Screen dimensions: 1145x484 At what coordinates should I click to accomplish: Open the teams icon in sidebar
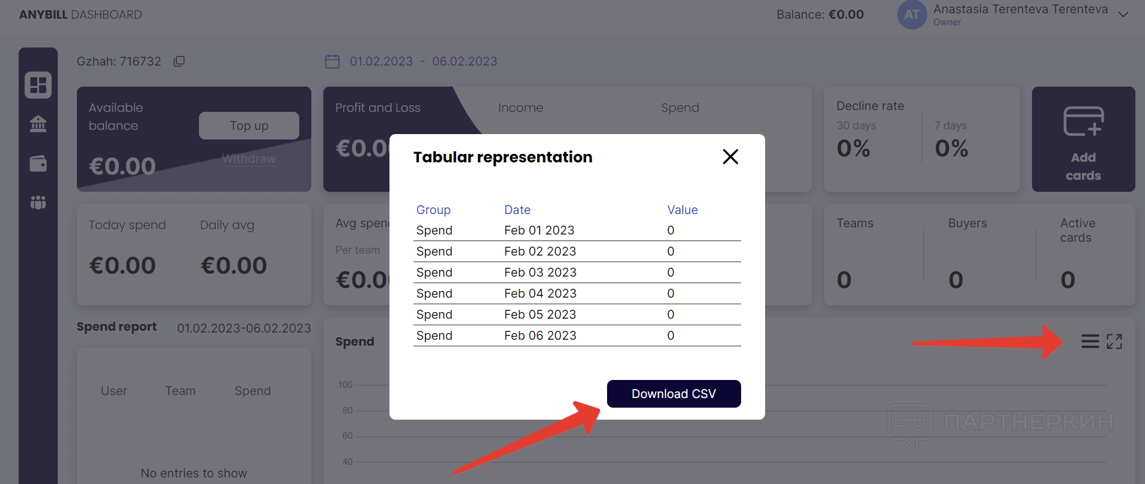click(38, 203)
